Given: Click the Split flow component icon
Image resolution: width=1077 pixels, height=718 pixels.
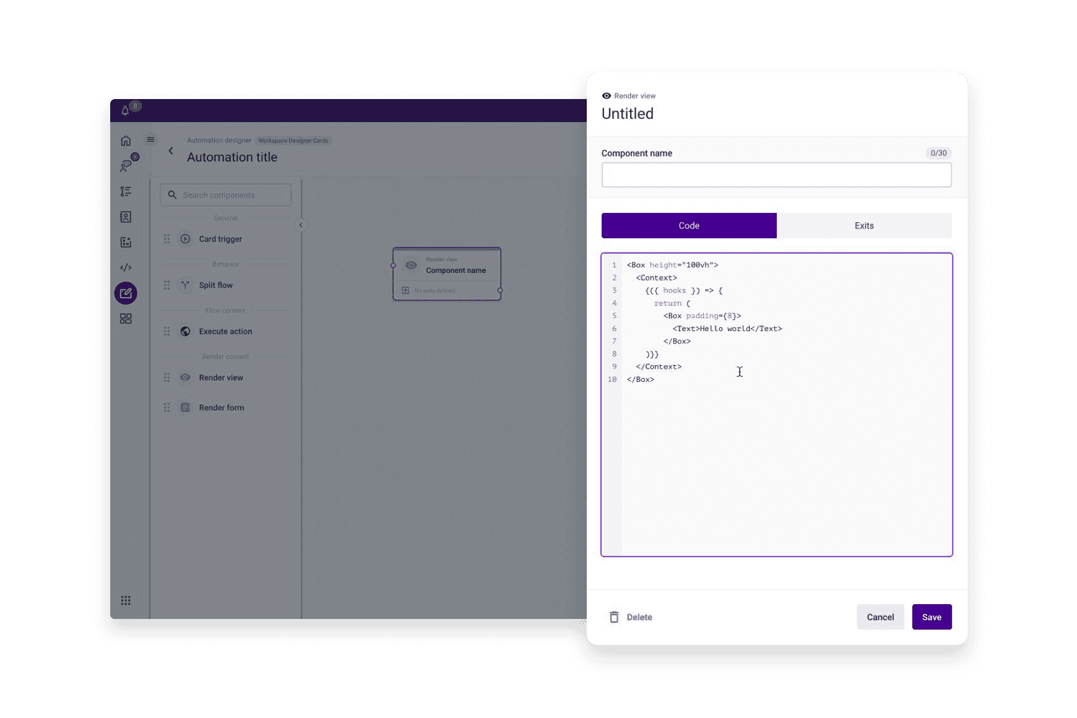Looking at the screenshot, I should (185, 285).
